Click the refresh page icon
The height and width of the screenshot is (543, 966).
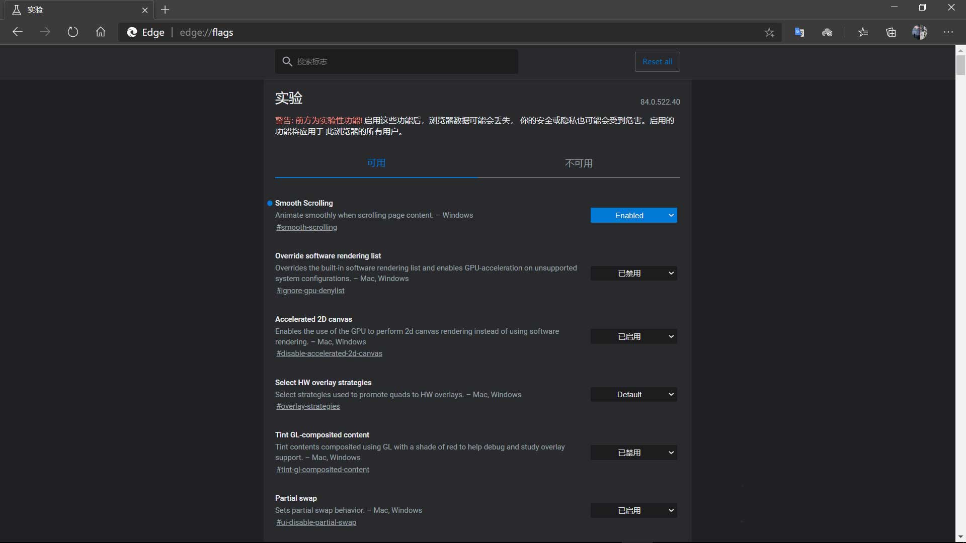coord(73,32)
